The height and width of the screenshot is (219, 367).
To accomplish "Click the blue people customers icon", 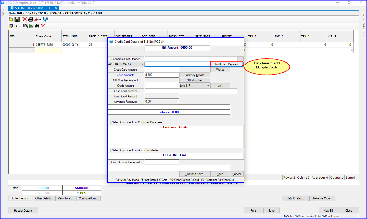I will (45, 19).
